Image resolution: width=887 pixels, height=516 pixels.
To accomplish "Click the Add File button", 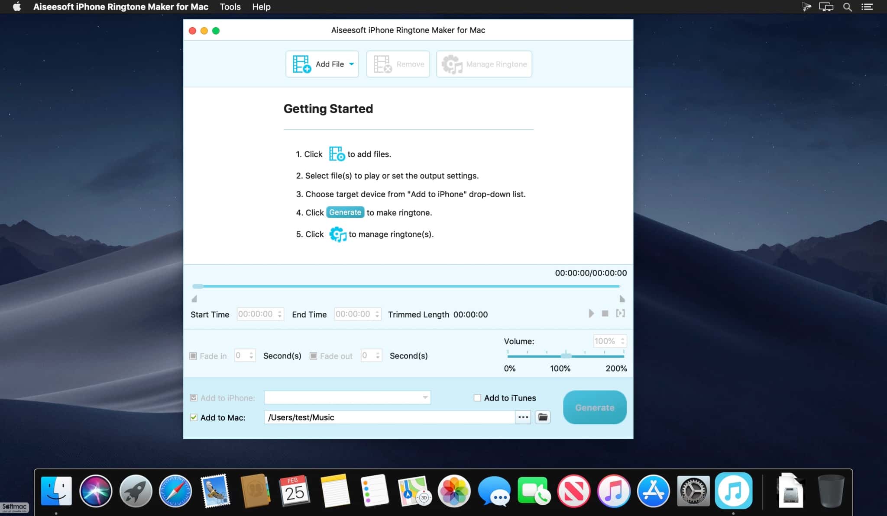I will (x=322, y=64).
